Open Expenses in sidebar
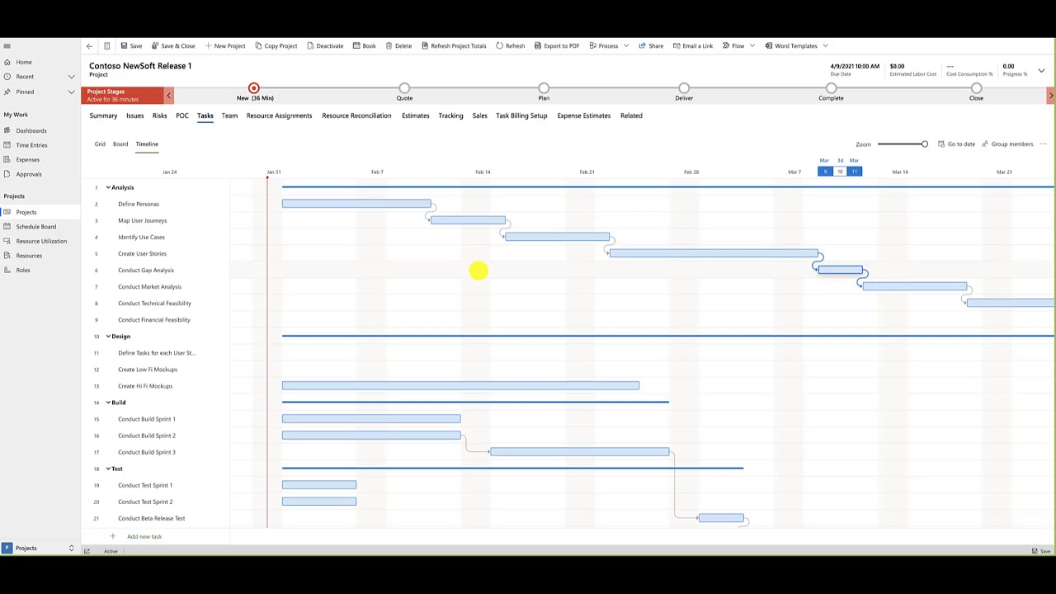Image resolution: width=1056 pixels, height=594 pixels. (27, 160)
